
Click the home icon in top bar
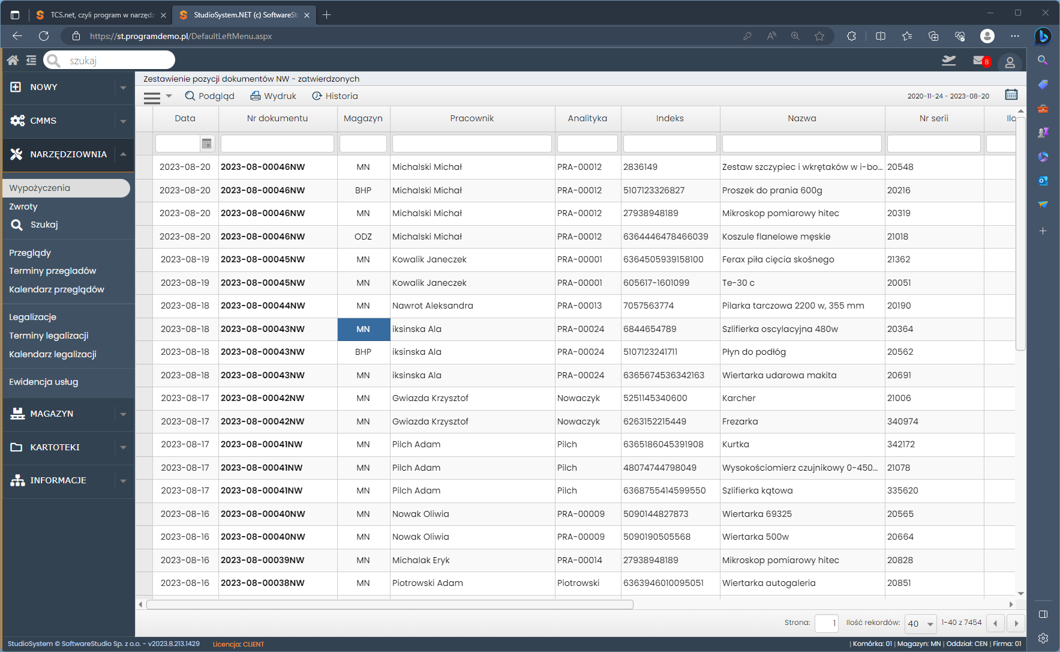pyautogui.click(x=13, y=60)
